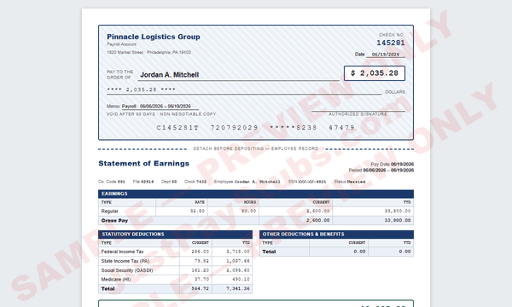
Task: Click the "Gross Pay" row label
Action: (114, 221)
